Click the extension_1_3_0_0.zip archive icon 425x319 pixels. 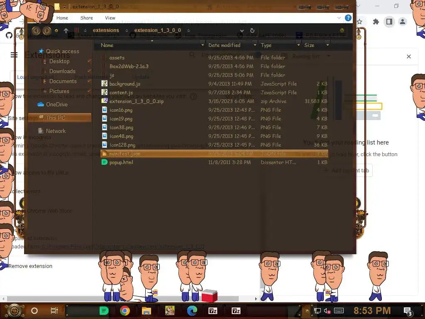pyautogui.click(x=104, y=101)
